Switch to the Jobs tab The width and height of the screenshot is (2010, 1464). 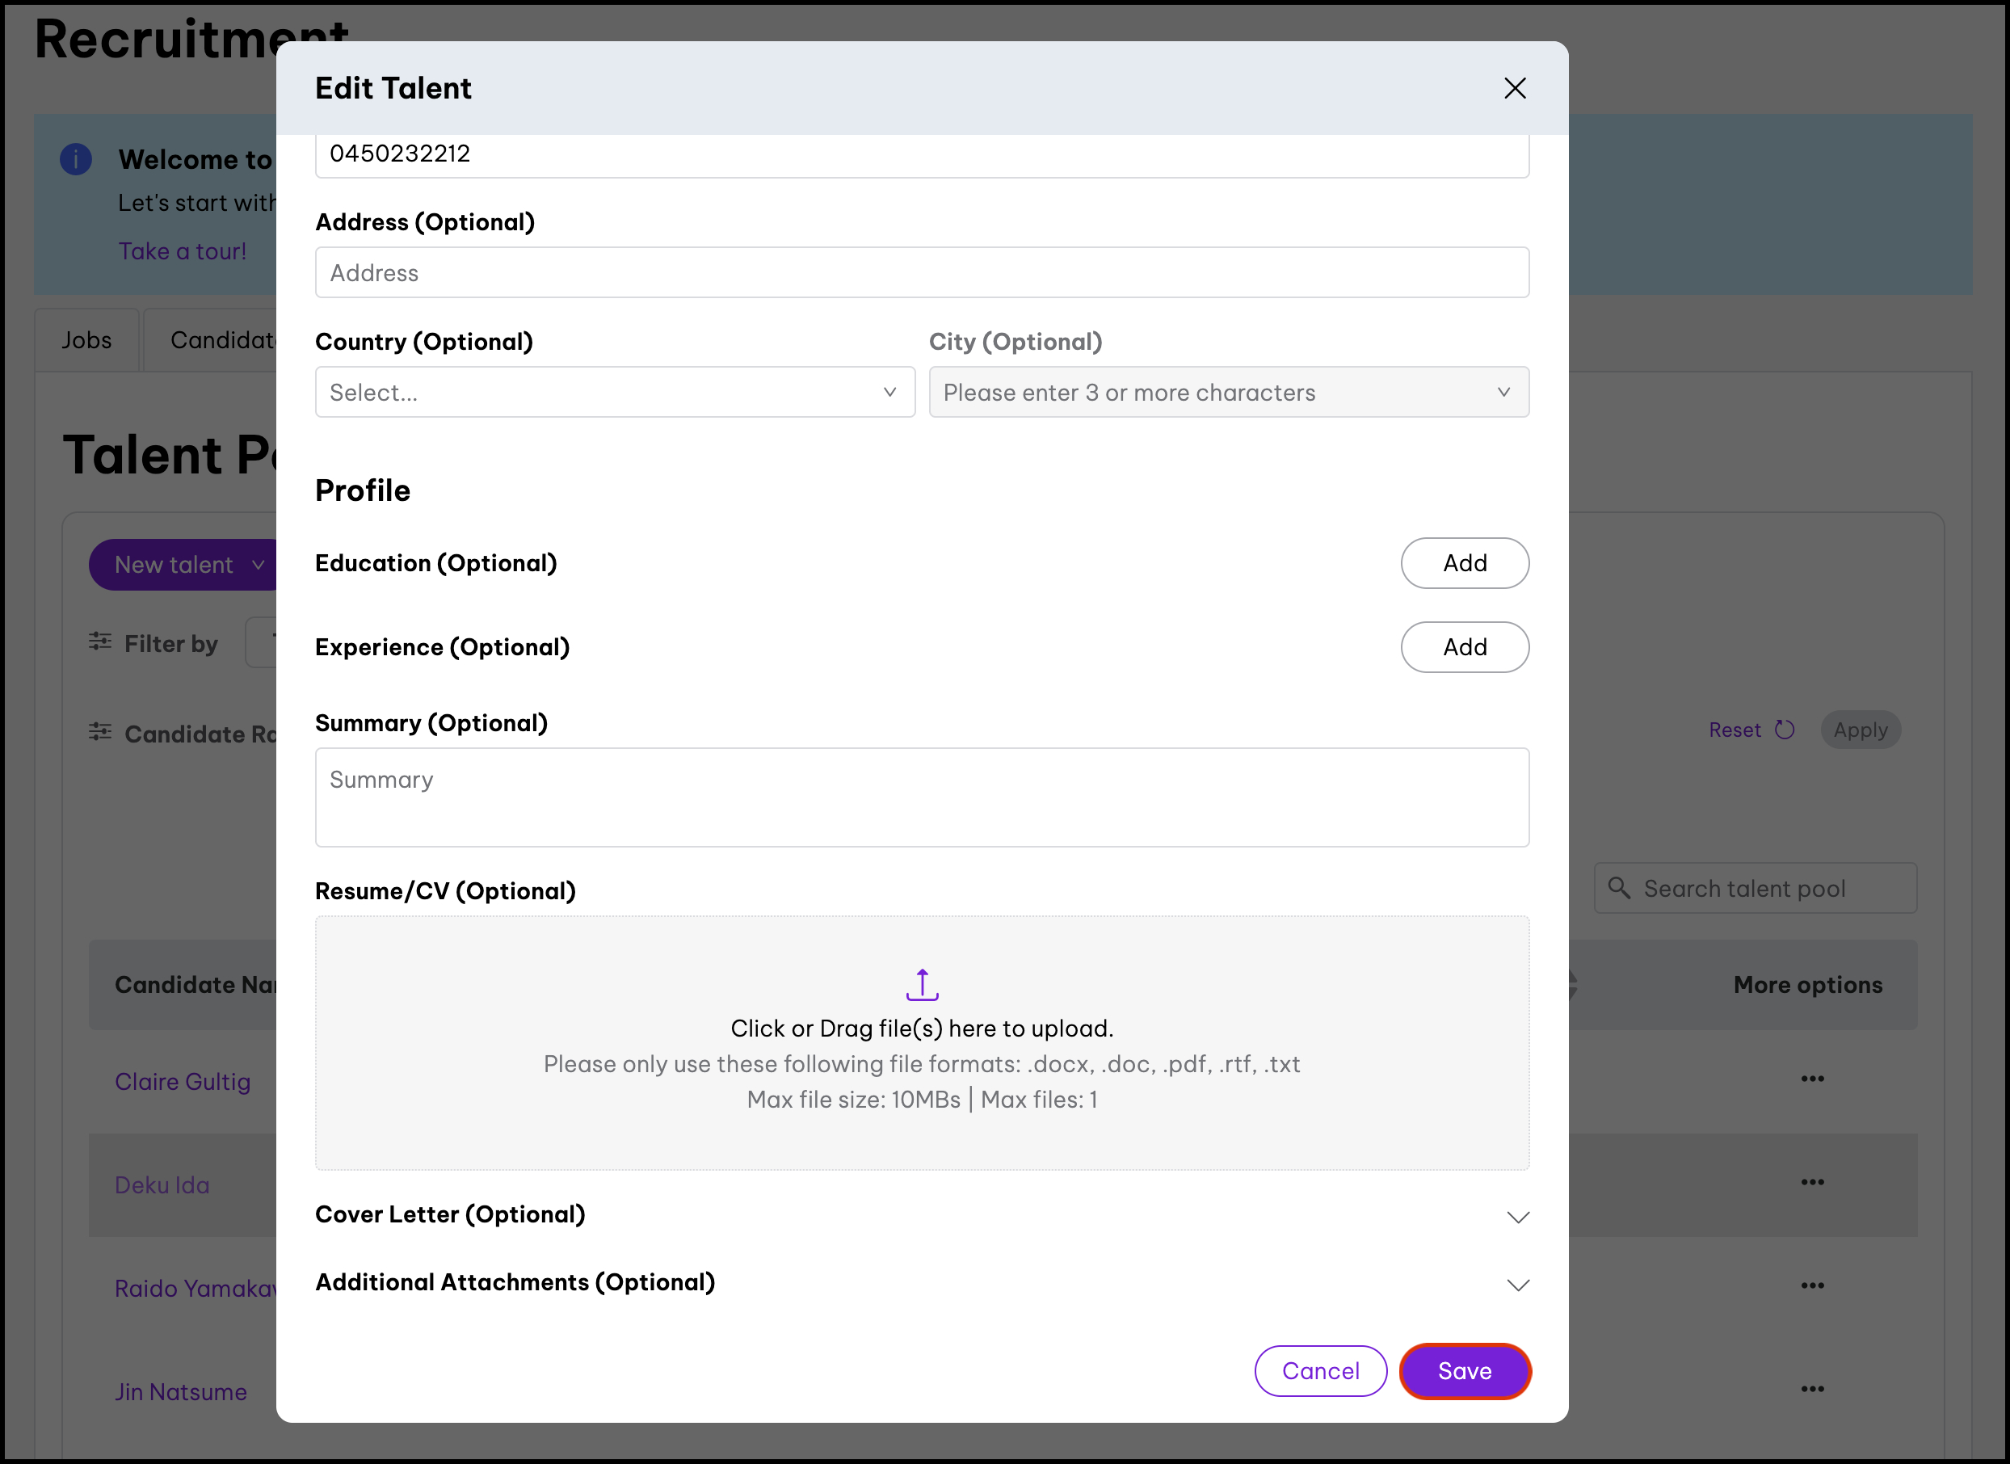[x=87, y=340]
